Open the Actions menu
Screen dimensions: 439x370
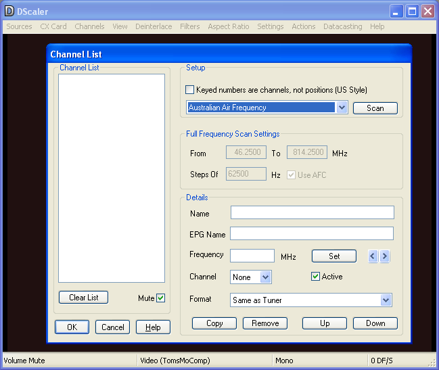(x=304, y=26)
